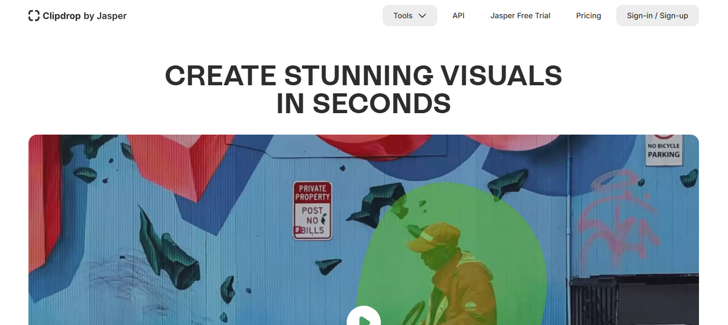This screenshot has height=325, width=728.
Task: Expand the Tools dropdown menu
Action: [410, 16]
